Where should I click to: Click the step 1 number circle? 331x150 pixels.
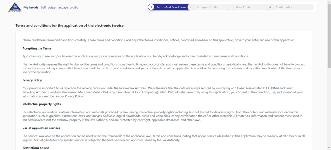click(151, 7)
